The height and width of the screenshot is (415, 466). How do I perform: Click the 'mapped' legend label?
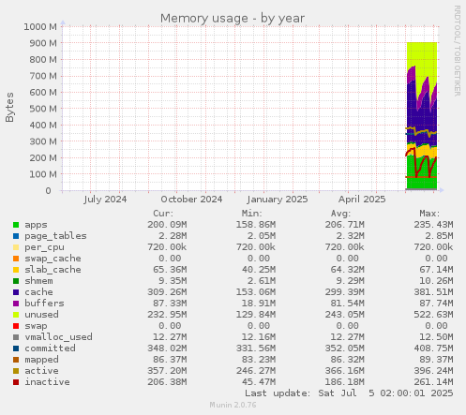tap(41, 360)
